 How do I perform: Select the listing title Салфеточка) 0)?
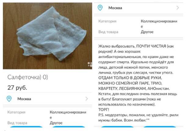[x=28, y=77]
